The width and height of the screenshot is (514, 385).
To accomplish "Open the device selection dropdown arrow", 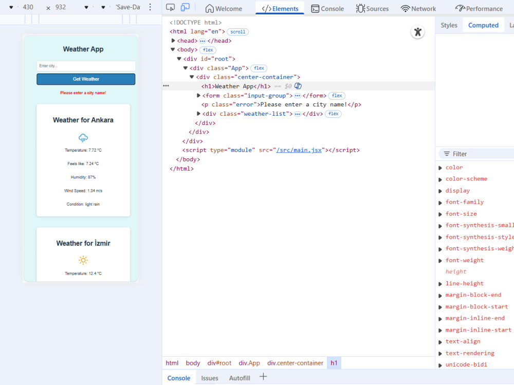I will [x=11, y=7].
